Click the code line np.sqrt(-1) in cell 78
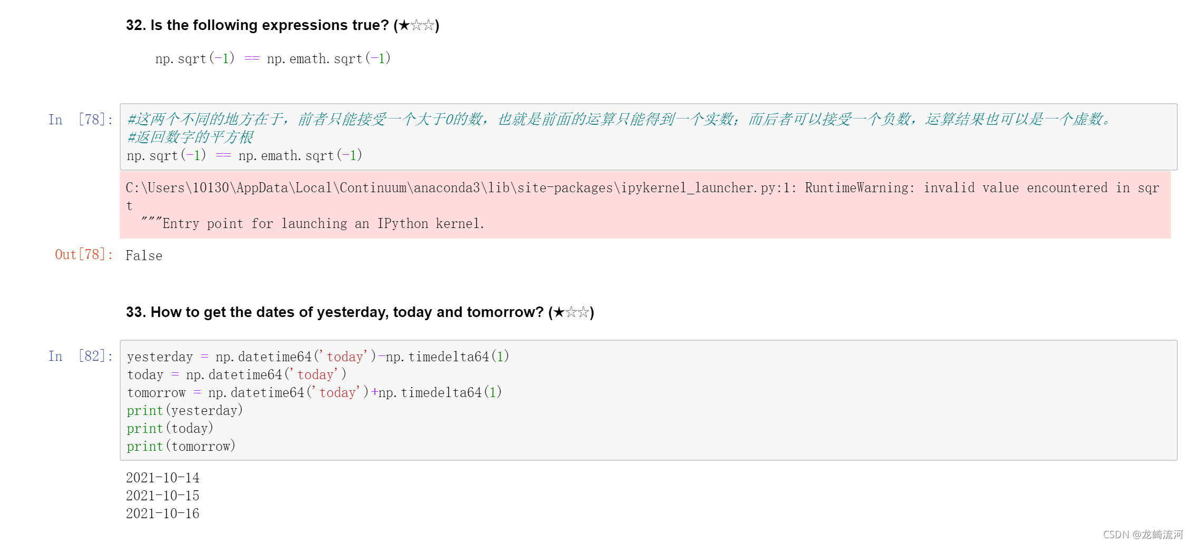 244,155
